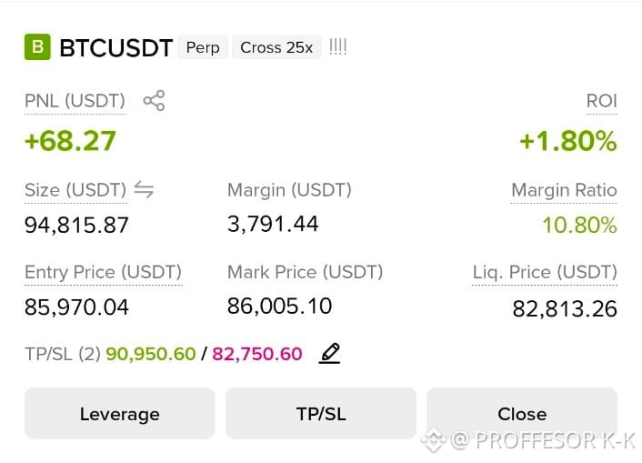The width and height of the screenshot is (642, 463).
Task: Select take-profit value 90,950.60
Action: tap(151, 354)
